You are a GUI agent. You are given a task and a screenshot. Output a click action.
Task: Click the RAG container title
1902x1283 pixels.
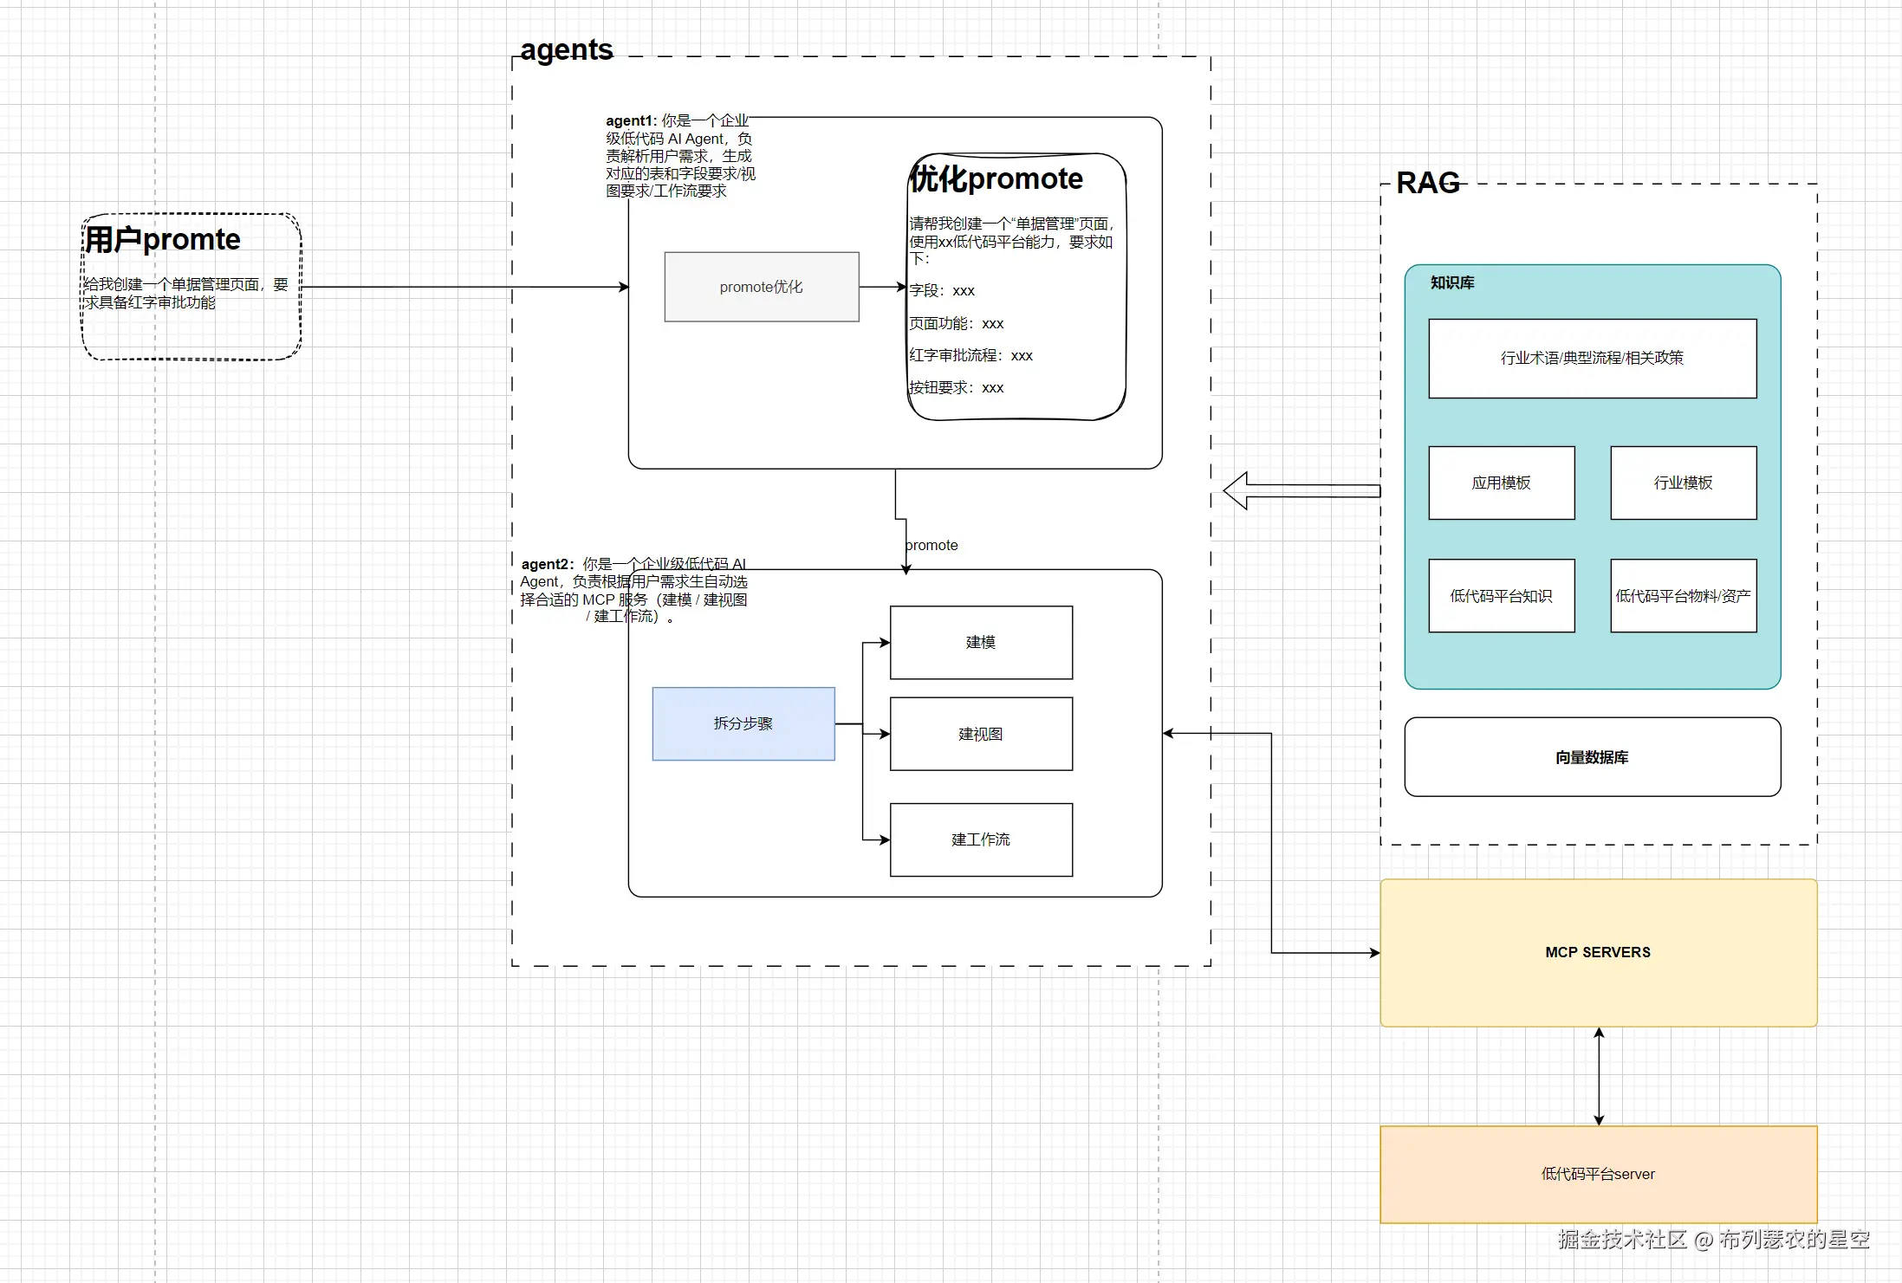pos(1427,183)
